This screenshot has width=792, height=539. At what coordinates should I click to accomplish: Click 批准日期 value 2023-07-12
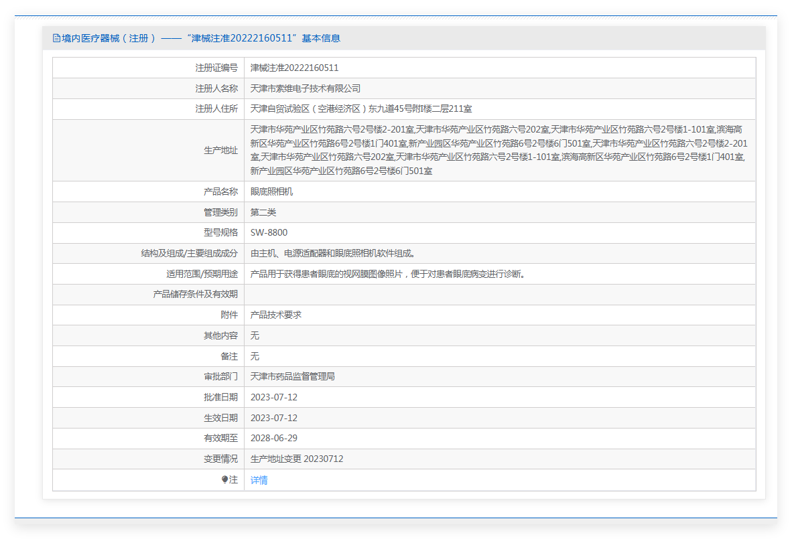pos(274,397)
